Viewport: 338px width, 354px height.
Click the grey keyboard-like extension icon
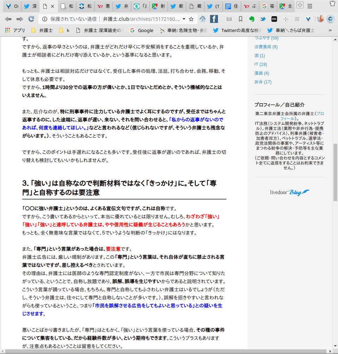click(229, 19)
